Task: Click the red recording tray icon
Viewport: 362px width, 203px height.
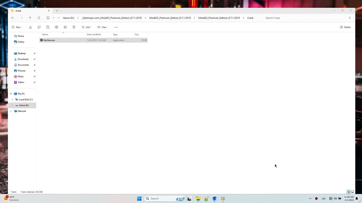Action: pos(316,198)
